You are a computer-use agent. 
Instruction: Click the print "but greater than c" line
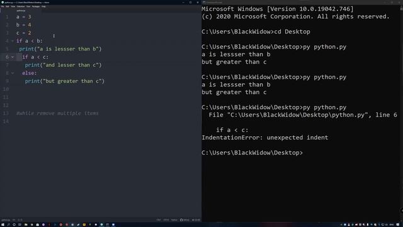click(65, 81)
